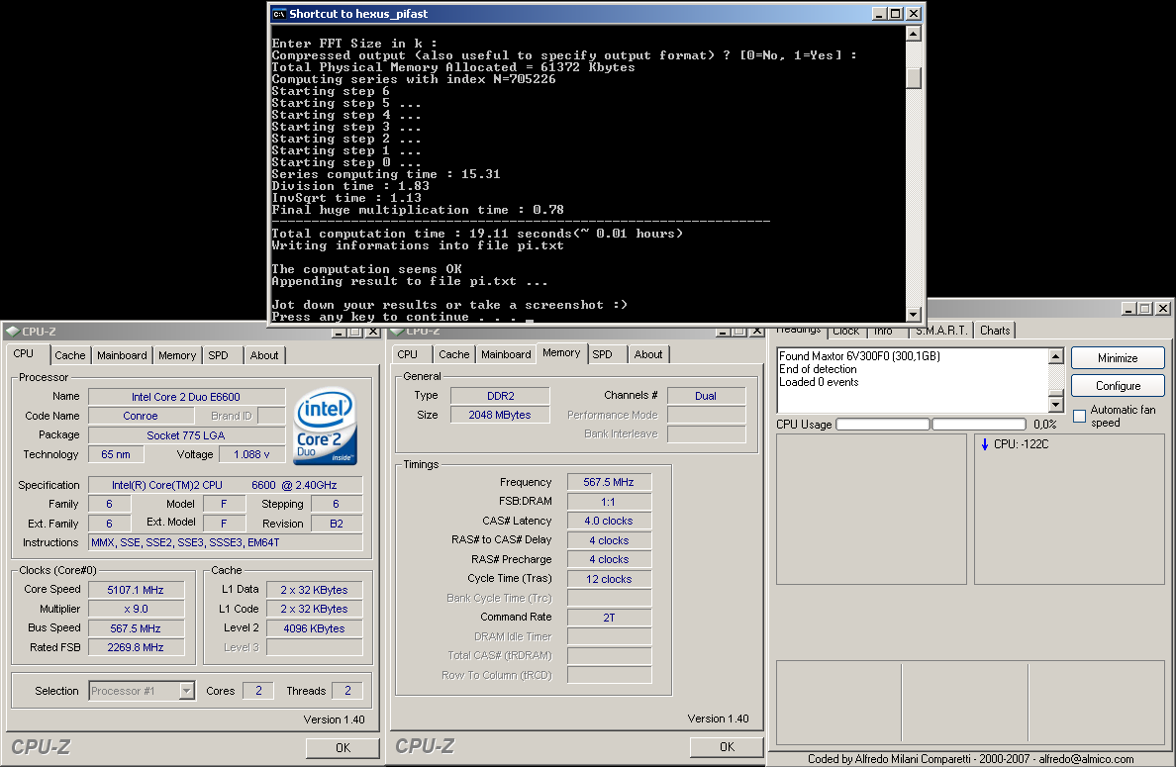This screenshot has height=767, width=1176.
Task: Click the Cycle Time value 12 clocks
Action: tap(609, 579)
